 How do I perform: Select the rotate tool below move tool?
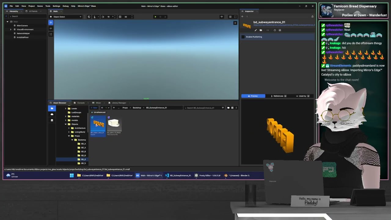[x=51, y=28]
